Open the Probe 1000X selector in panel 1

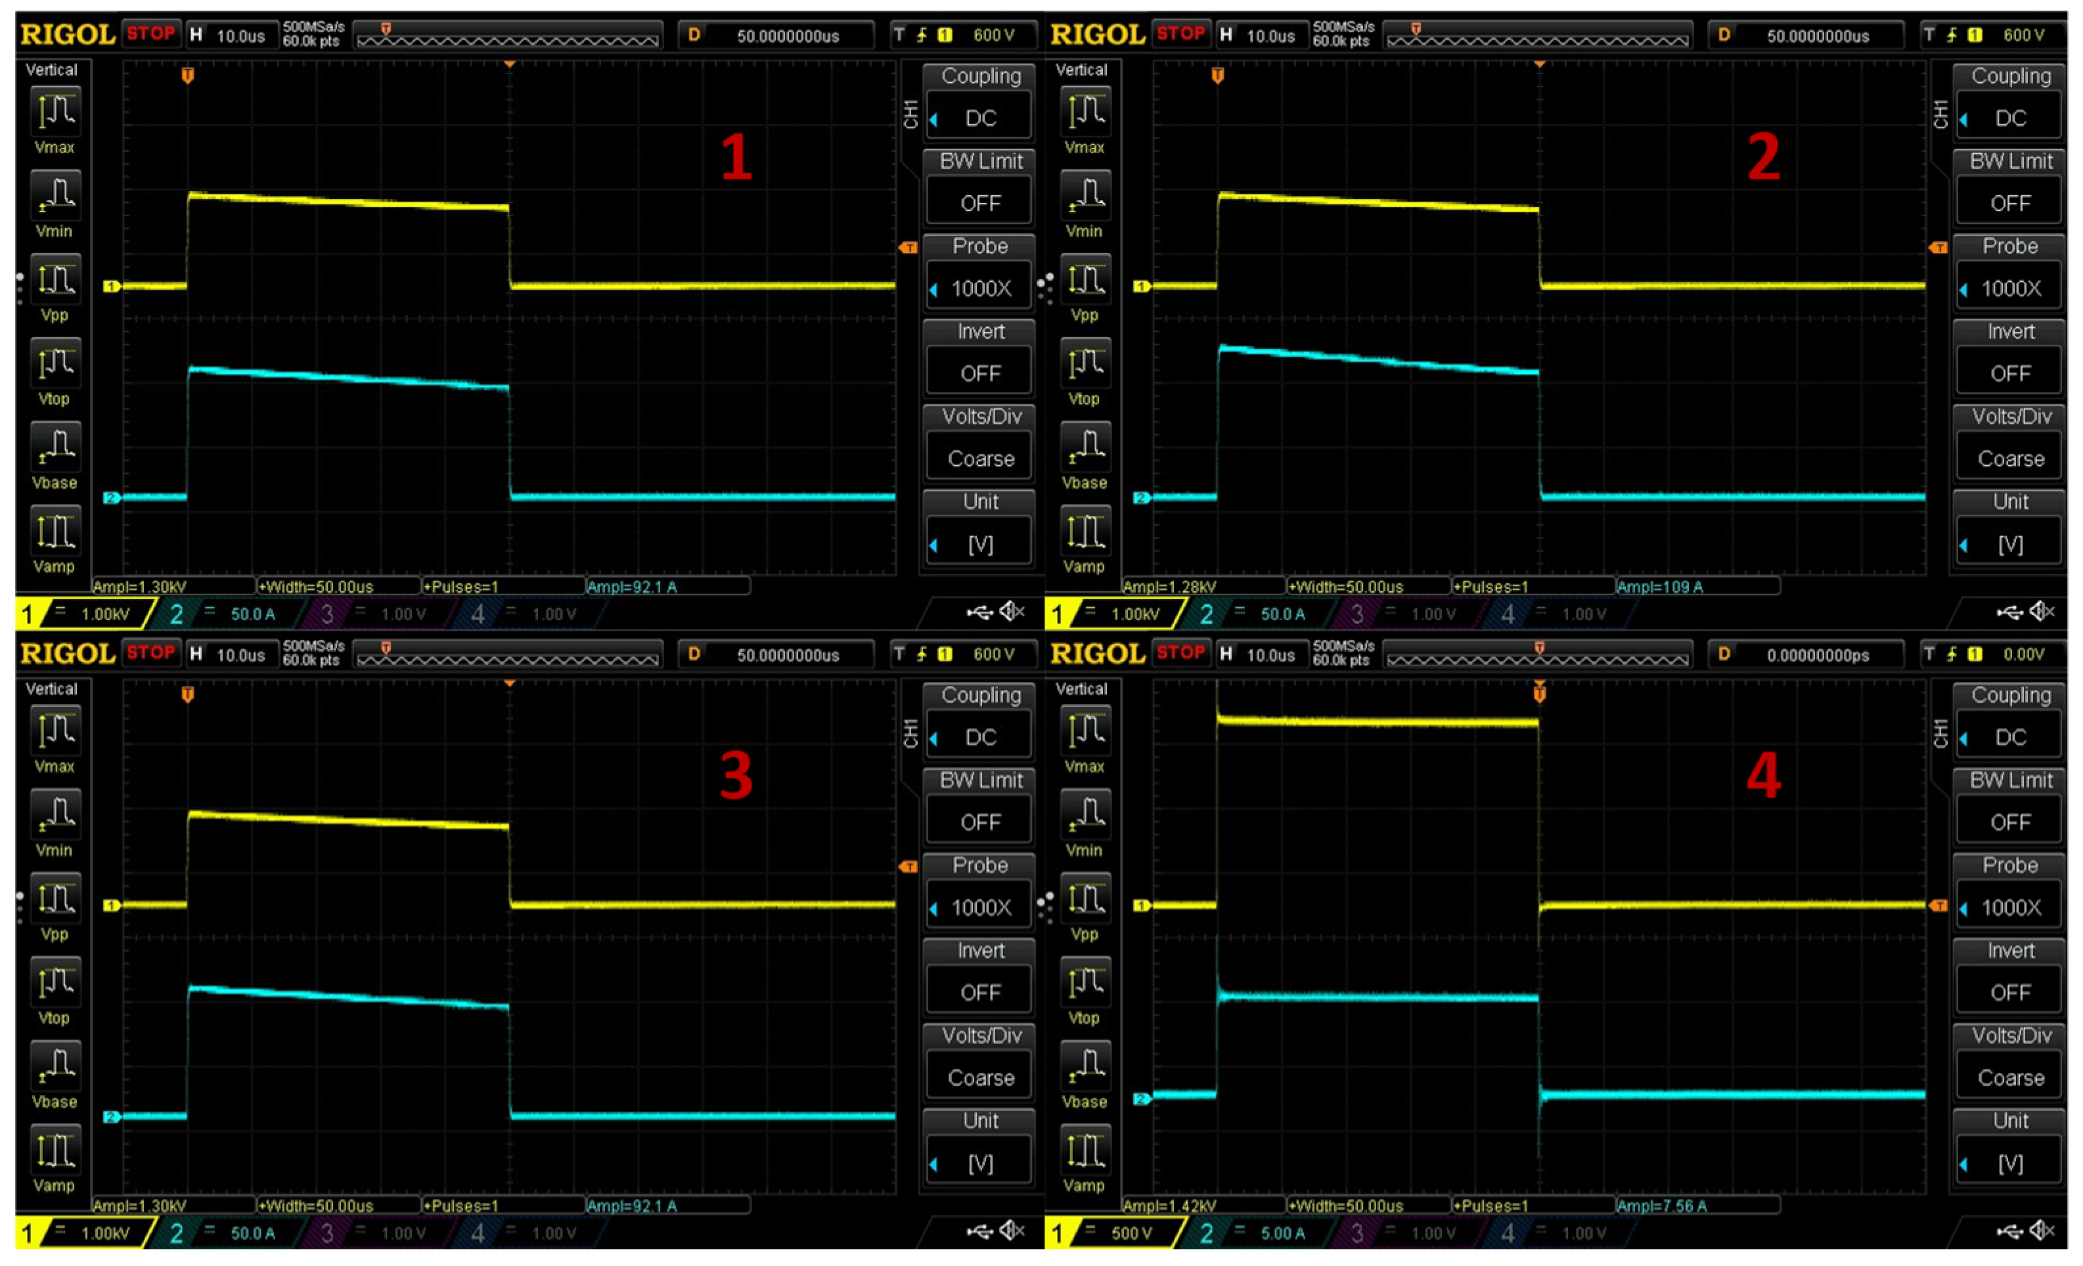[x=980, y=288]
